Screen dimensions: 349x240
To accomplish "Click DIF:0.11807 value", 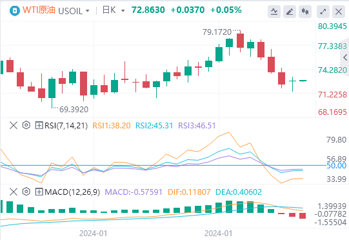I will pos(189,192).
